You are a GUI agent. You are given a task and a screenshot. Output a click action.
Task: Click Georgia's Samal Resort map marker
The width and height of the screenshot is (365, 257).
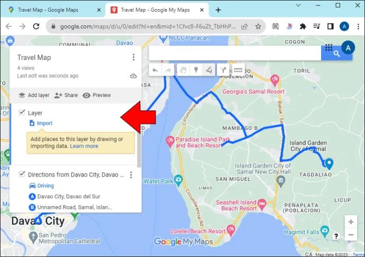(275, 80)
